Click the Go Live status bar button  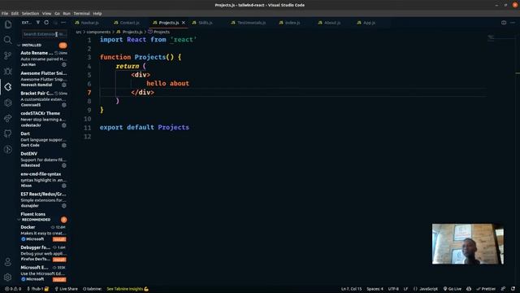click(x=453, y=289)
